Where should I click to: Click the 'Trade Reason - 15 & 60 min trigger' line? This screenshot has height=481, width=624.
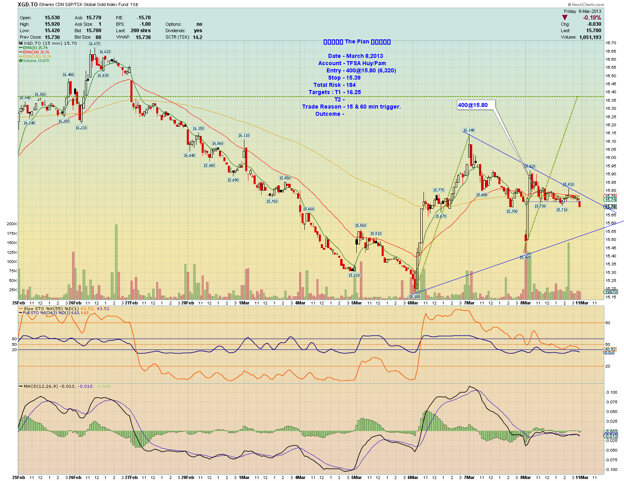pyautogui.click(x=351, y=107)
